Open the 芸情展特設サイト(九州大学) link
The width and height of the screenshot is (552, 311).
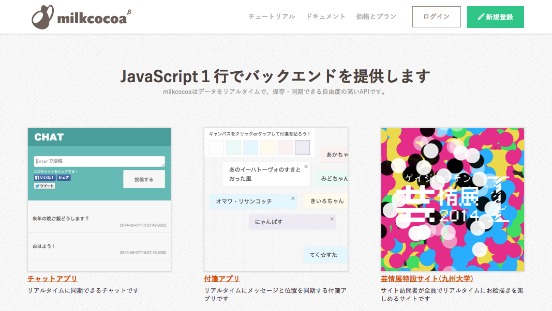click(427, 278)
